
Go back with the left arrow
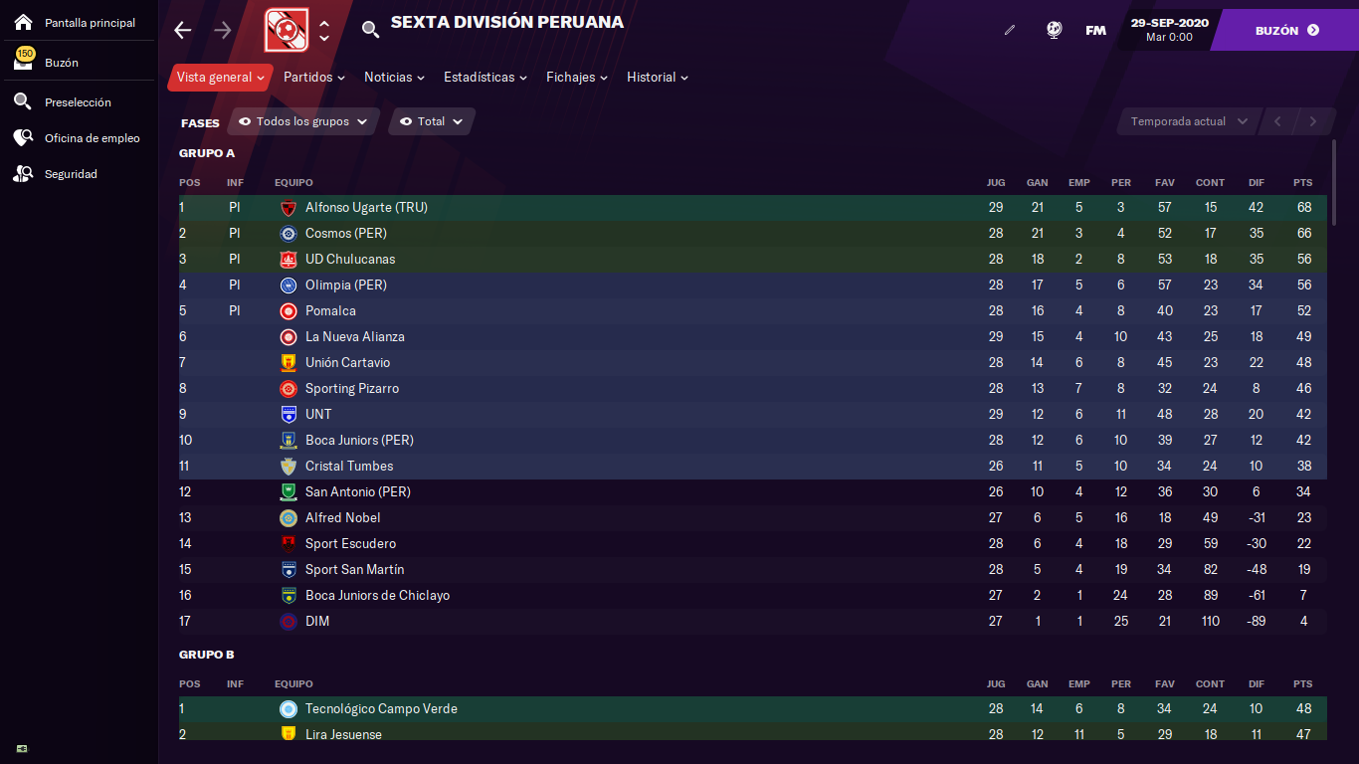click(x=182, y=30)
